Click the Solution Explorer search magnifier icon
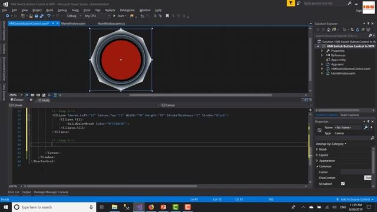This screenshot has width=377, height=212. point(370,35)
